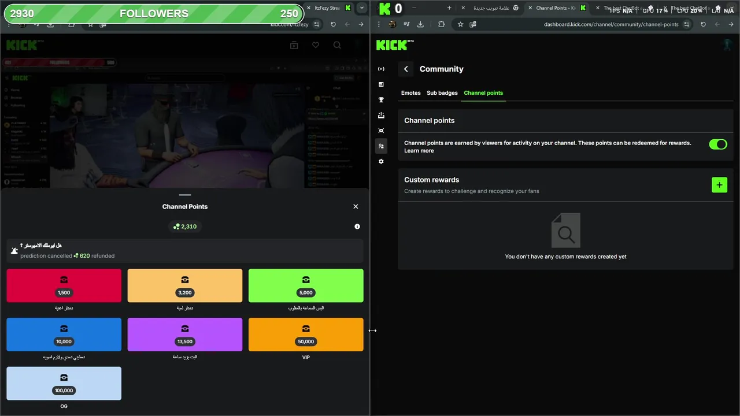
Task: Click the Custom rewards heading
Action: click(432, 180)
